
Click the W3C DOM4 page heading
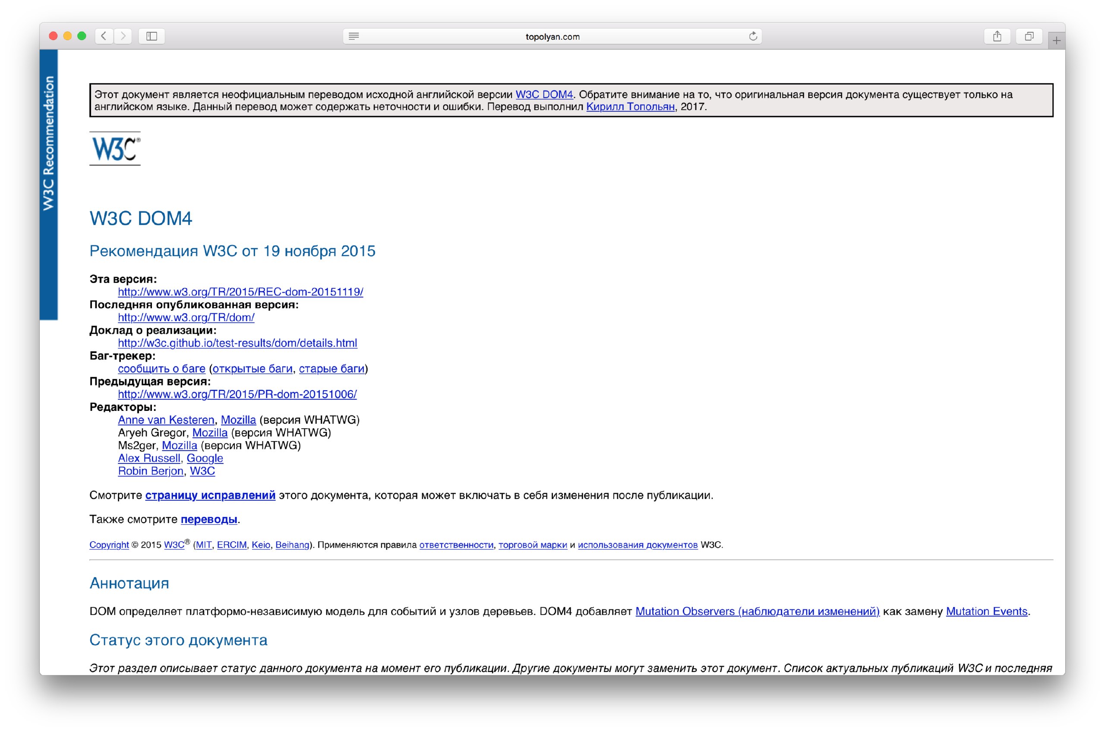click(x=141, y=218)
